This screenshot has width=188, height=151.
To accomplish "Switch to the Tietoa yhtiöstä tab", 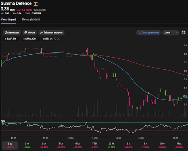I will 31,20.
